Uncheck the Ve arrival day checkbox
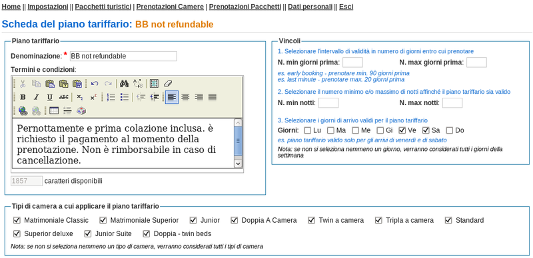The height and width of the screenshot is (258, 533). 402,130
